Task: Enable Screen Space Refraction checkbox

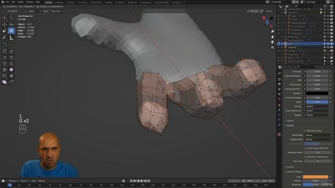Action: click(x=305, y=148)
